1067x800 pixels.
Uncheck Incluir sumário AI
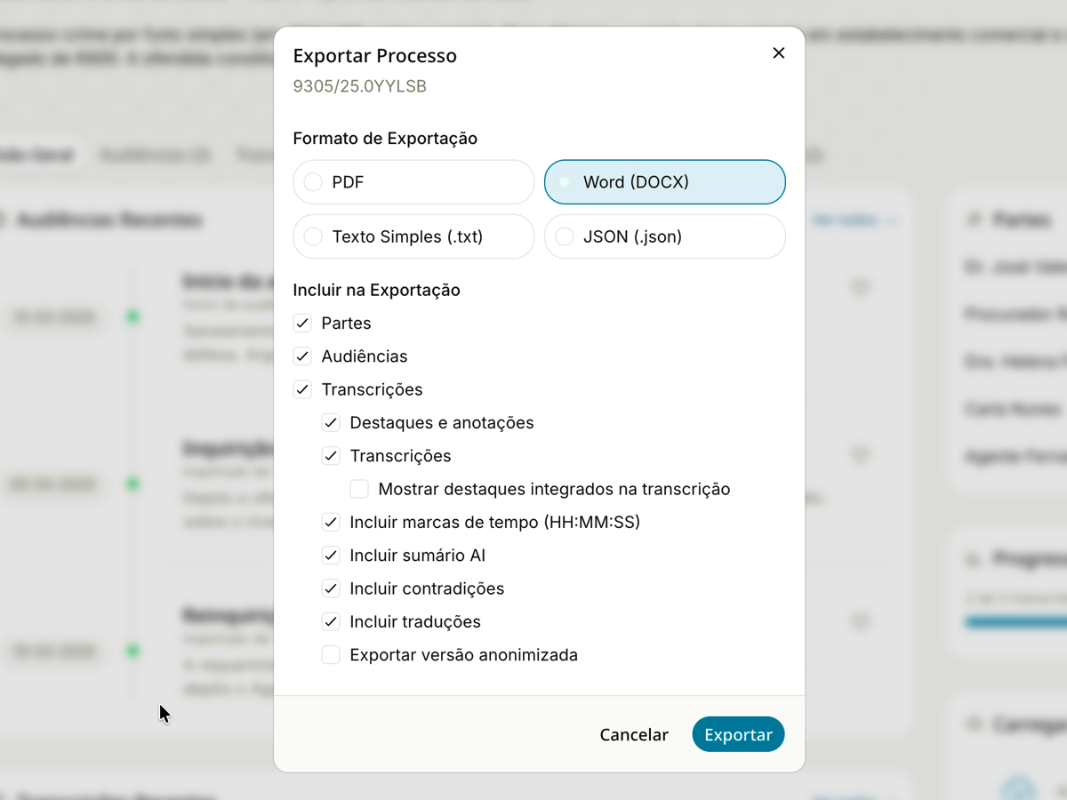coord(331,556)
